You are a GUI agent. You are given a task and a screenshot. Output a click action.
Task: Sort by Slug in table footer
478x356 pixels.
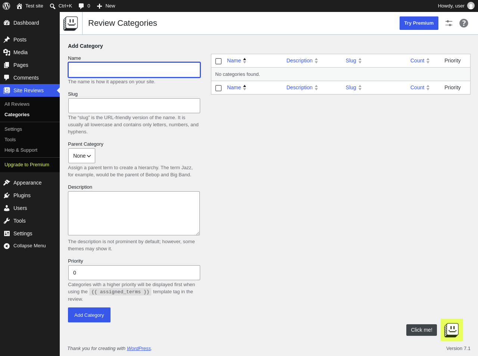(354, 87)
